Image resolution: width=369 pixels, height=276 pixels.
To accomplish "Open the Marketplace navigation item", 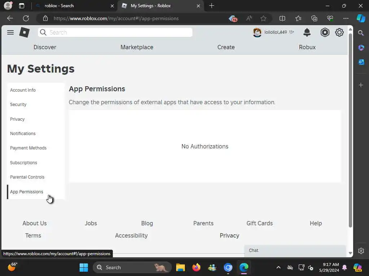I will pyautogui.click(x=137, y=47).
